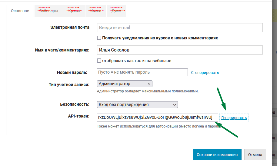Expand the Тип учетной записи dropdown
This screenshot has width=277, height=166.
125,84
